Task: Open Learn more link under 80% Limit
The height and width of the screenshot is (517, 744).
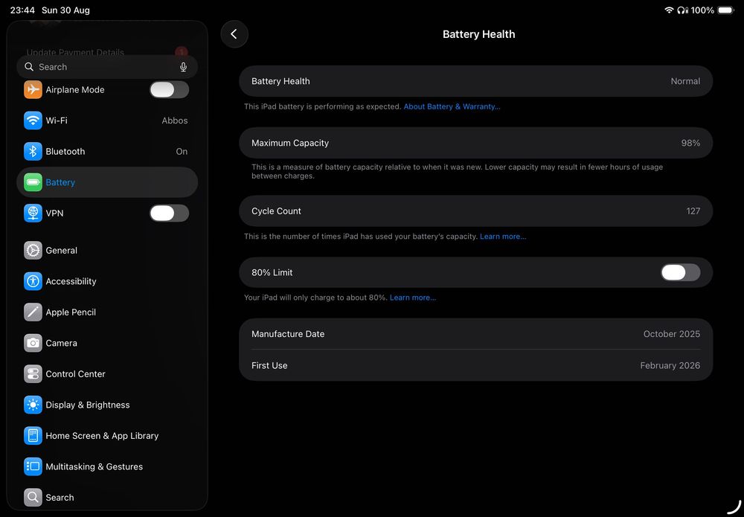Action: 413,298
